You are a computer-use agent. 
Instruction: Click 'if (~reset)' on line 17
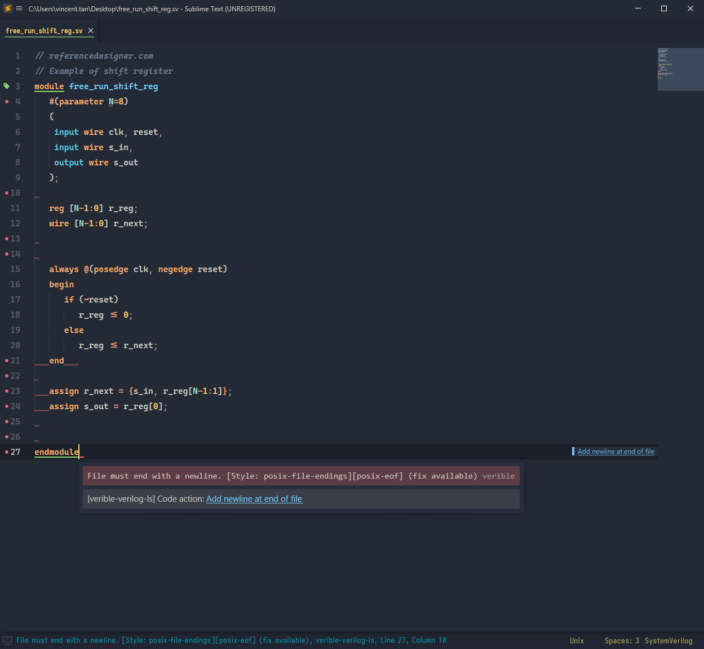click(x=91, y=300)
